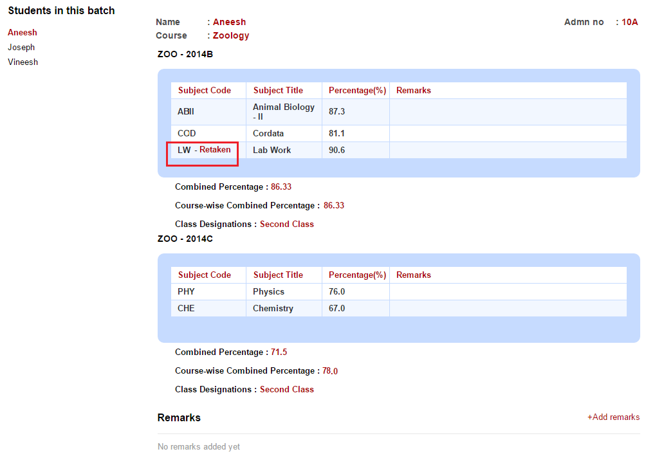Click the Remarks header in ZOO - 2014C table
The width and height of the screenshot is (646, 474).
(x=414, y=275)
